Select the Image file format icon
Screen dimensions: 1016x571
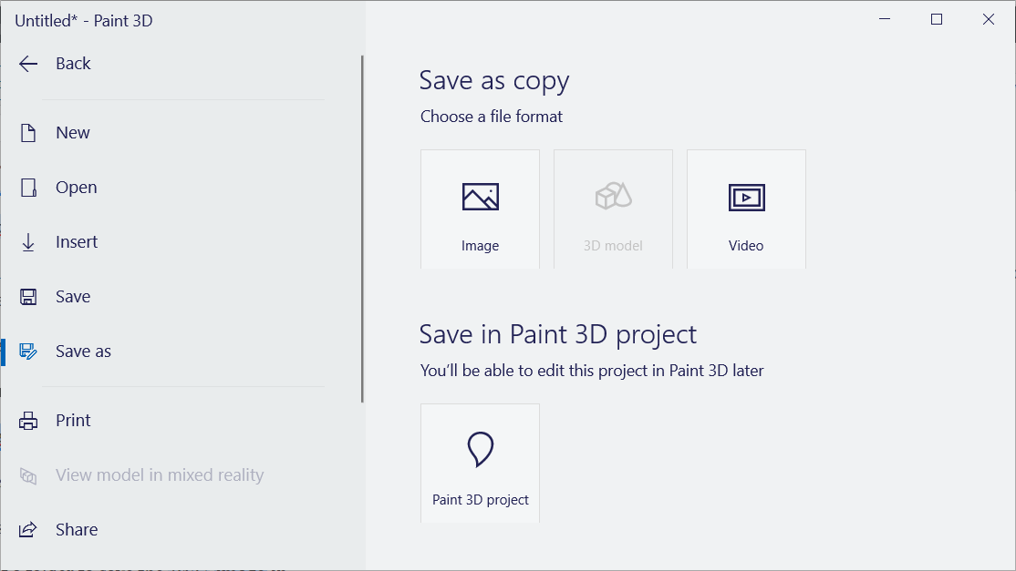coord(480,195)
